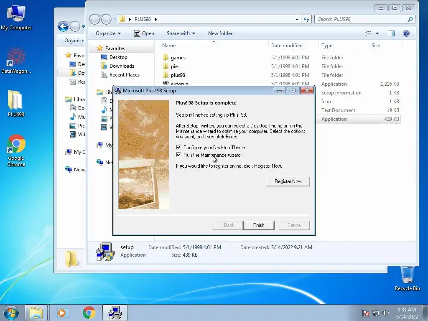Click Setup Information type entry
428x321 pixels.
[x=341, y=93]
